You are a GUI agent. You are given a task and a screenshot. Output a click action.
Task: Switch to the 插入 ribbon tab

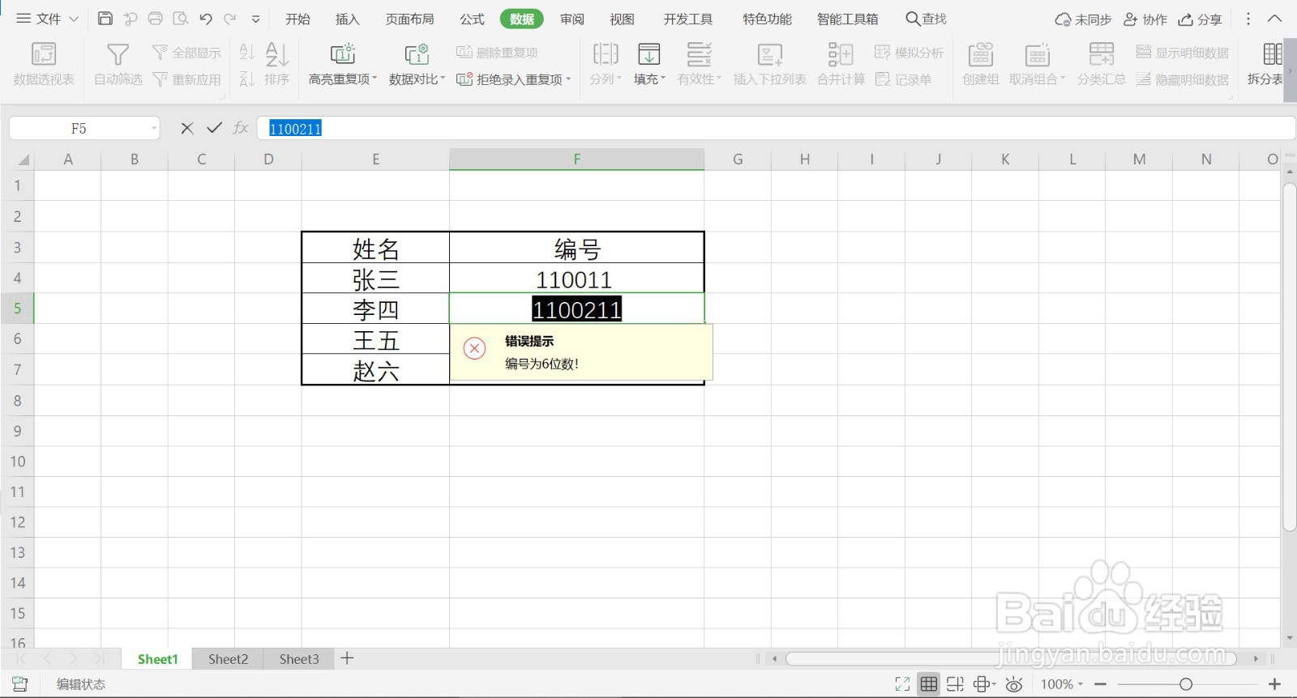(348, 19)
